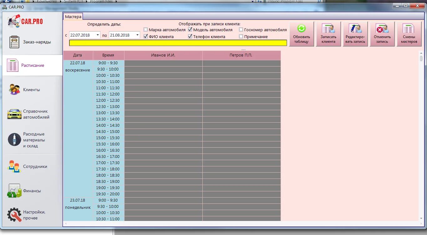Click the Смены мастеров table icon
427x235 pixels.
click(409, 29)
